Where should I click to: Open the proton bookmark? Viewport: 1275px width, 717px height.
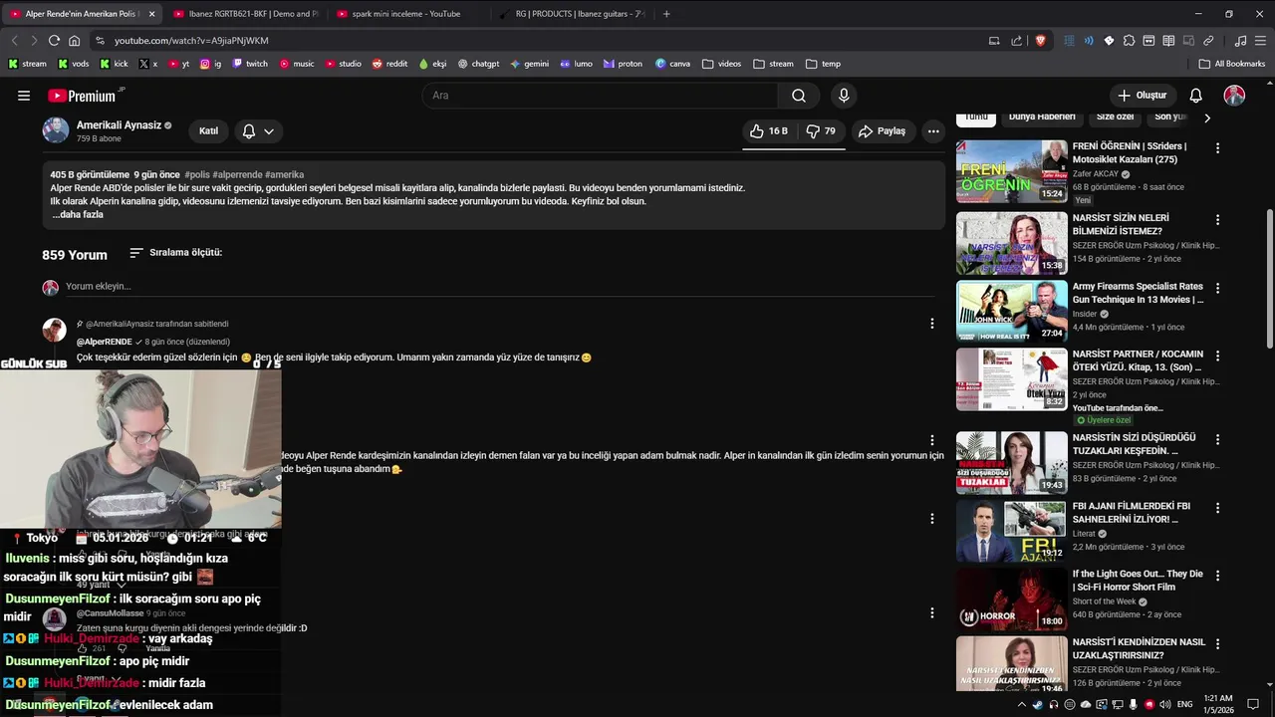(623, 64)
